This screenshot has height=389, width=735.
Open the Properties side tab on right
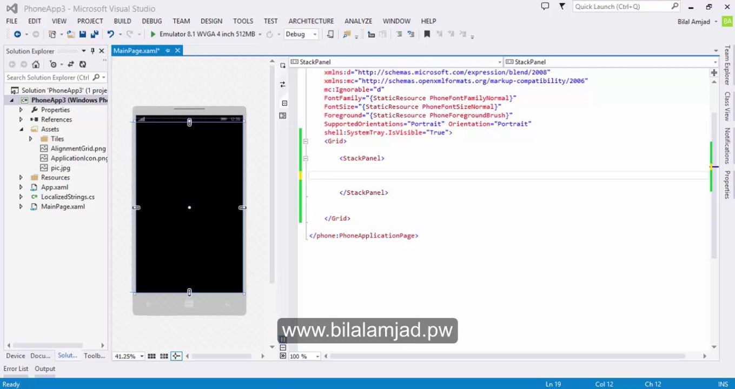[x=727, y=184]
